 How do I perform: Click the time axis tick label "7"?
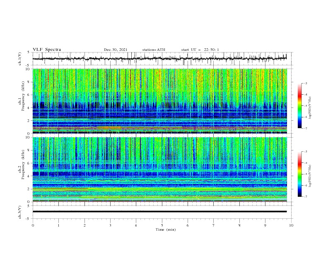click(214, 225)
